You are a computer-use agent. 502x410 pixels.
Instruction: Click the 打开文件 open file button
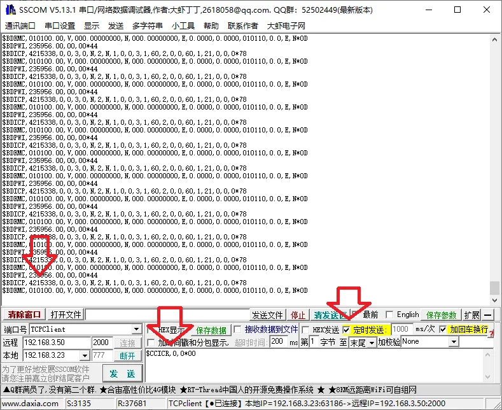66,315
